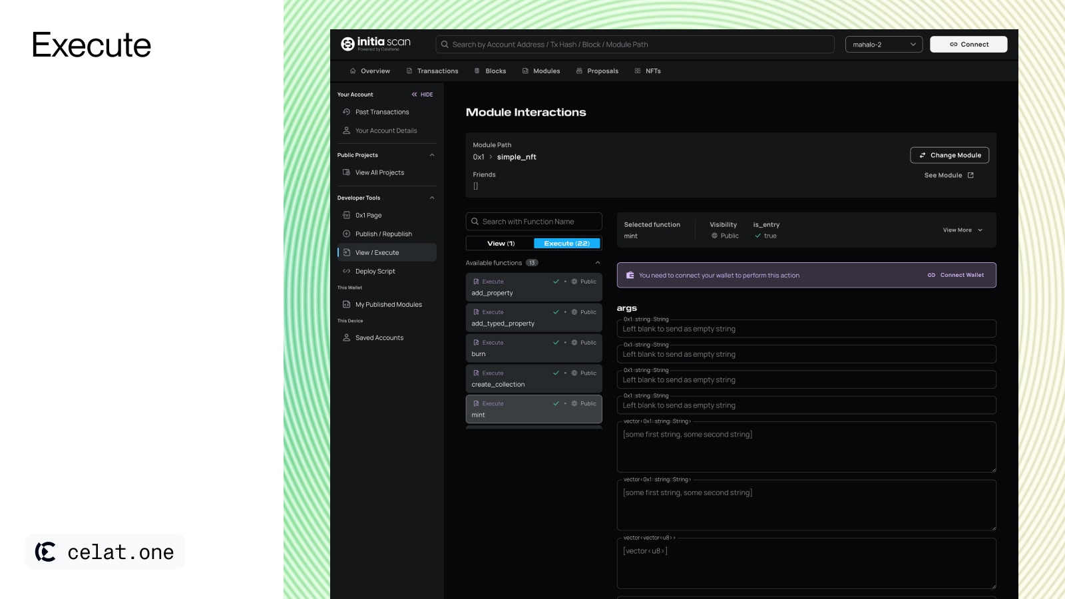Open Your Account Details in sidebar
Image resolution: width=1065 pixels, height=599 pixels.
[x=385, y=130]
